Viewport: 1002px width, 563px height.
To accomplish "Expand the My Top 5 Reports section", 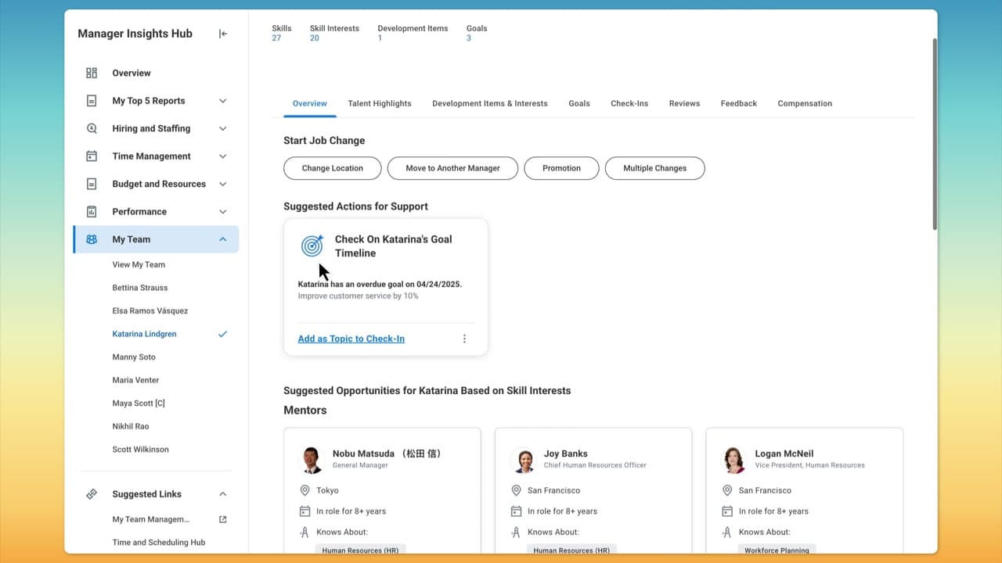I will coord(222,101).
